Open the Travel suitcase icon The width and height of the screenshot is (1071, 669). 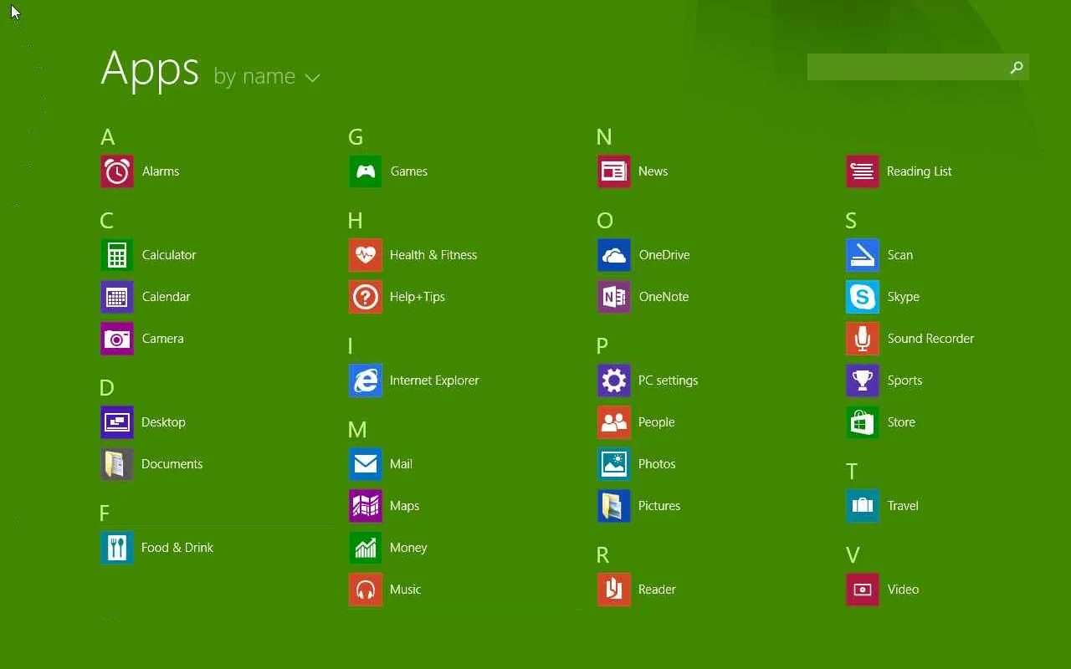(863, 506)
